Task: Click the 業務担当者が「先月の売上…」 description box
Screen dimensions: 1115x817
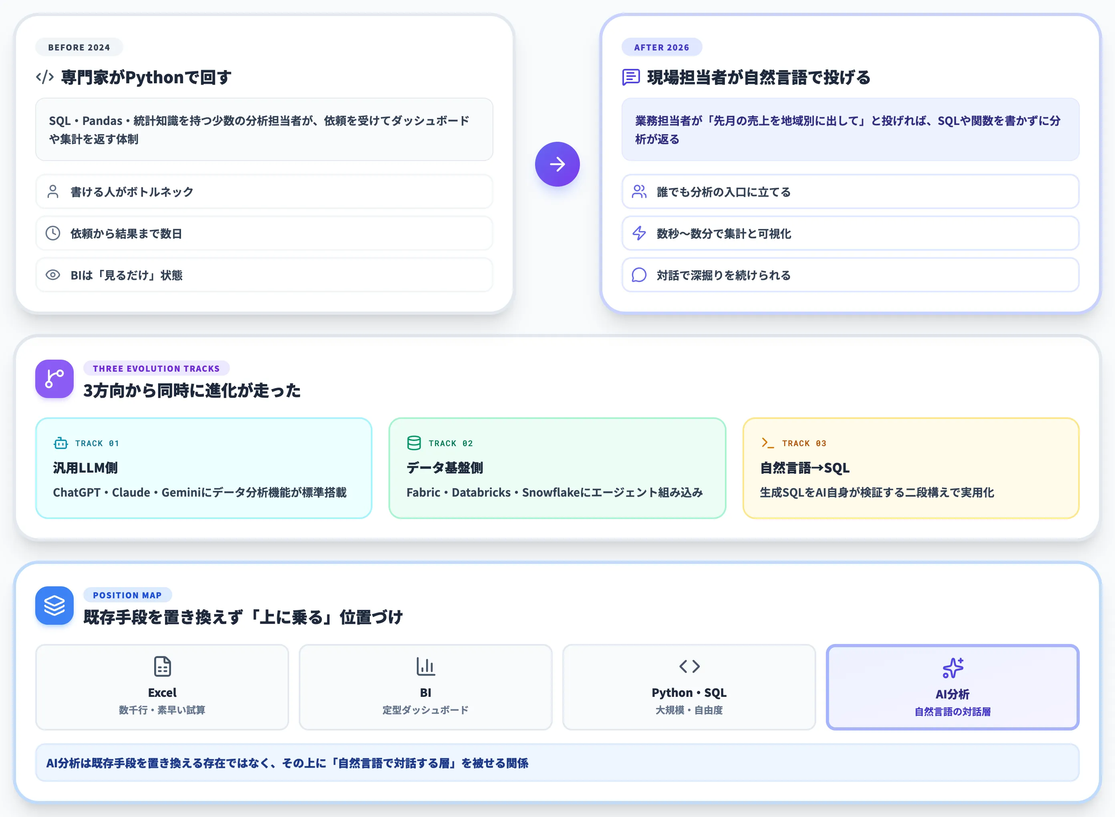Action: [850, 130]
